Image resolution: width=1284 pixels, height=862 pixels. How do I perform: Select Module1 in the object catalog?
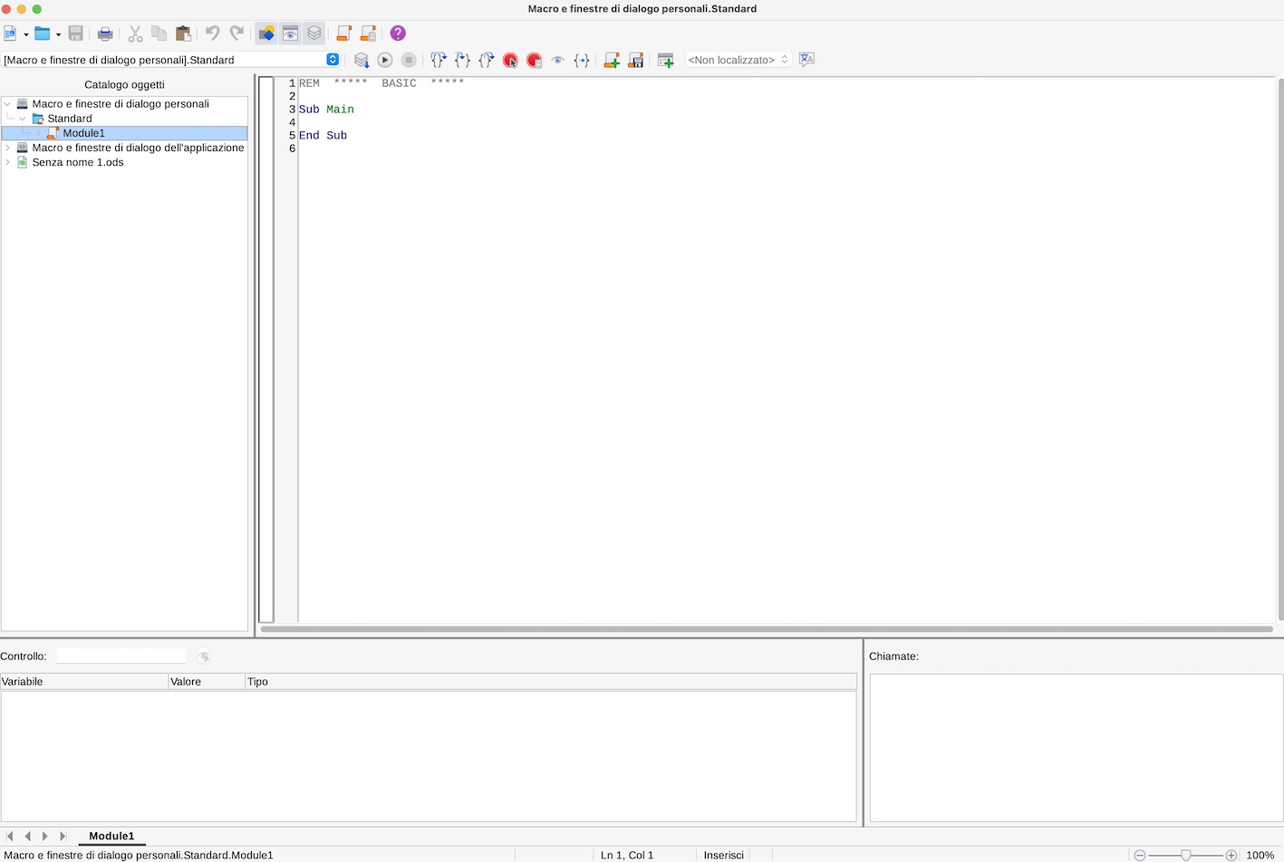83,133
